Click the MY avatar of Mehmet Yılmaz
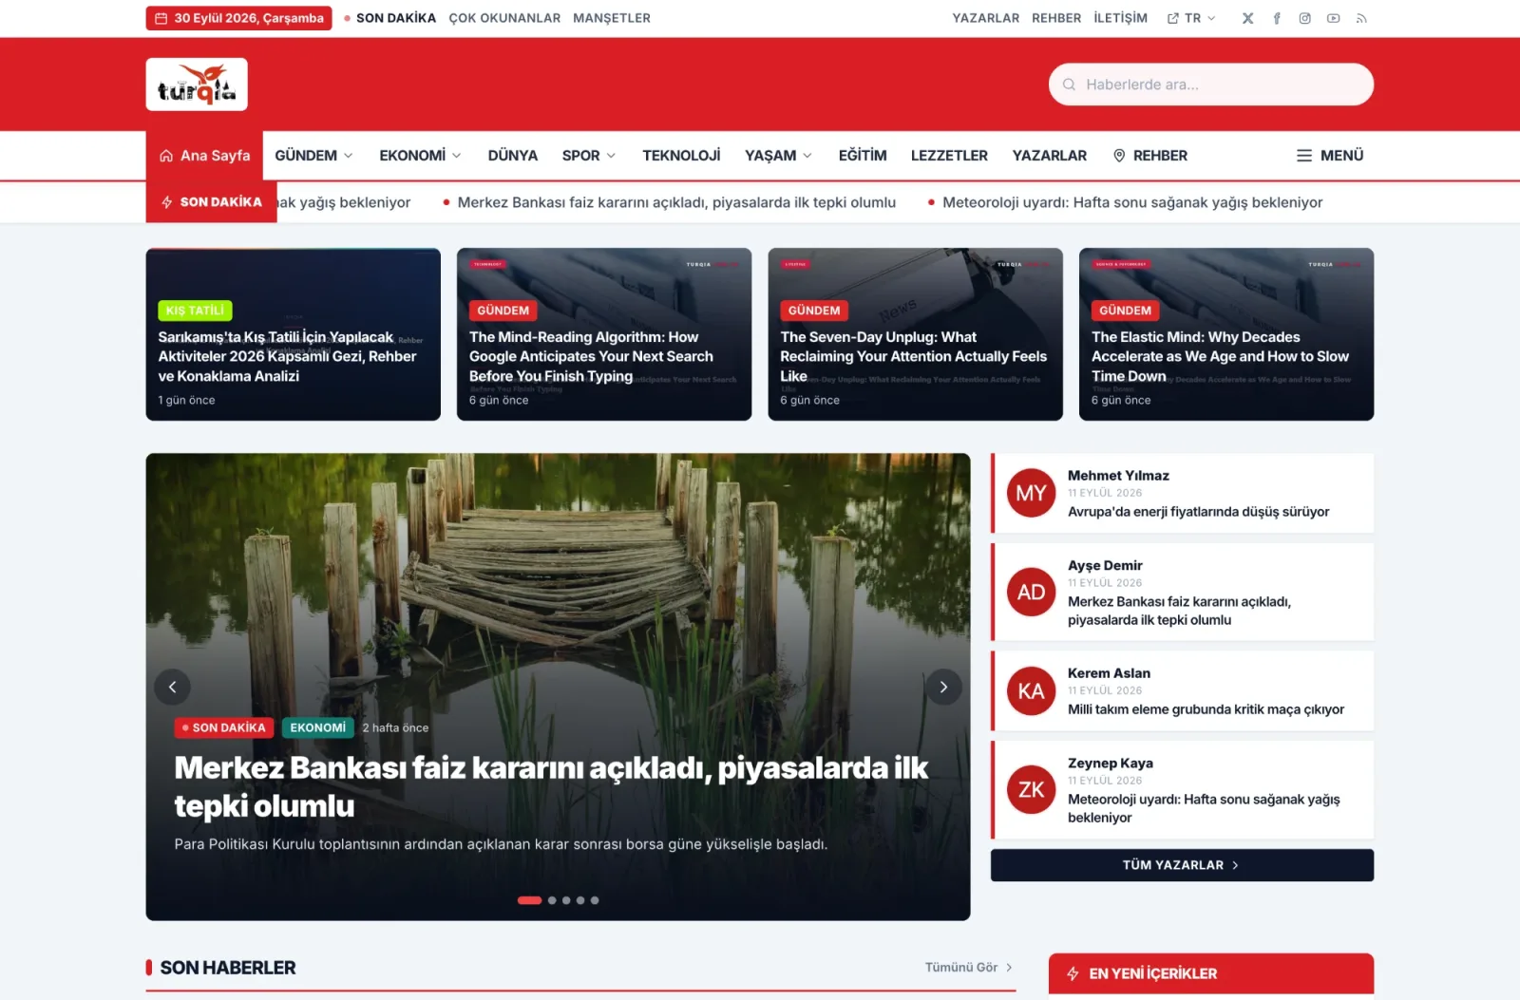Screen dimensions: 1520x1000 point(1031,493)
